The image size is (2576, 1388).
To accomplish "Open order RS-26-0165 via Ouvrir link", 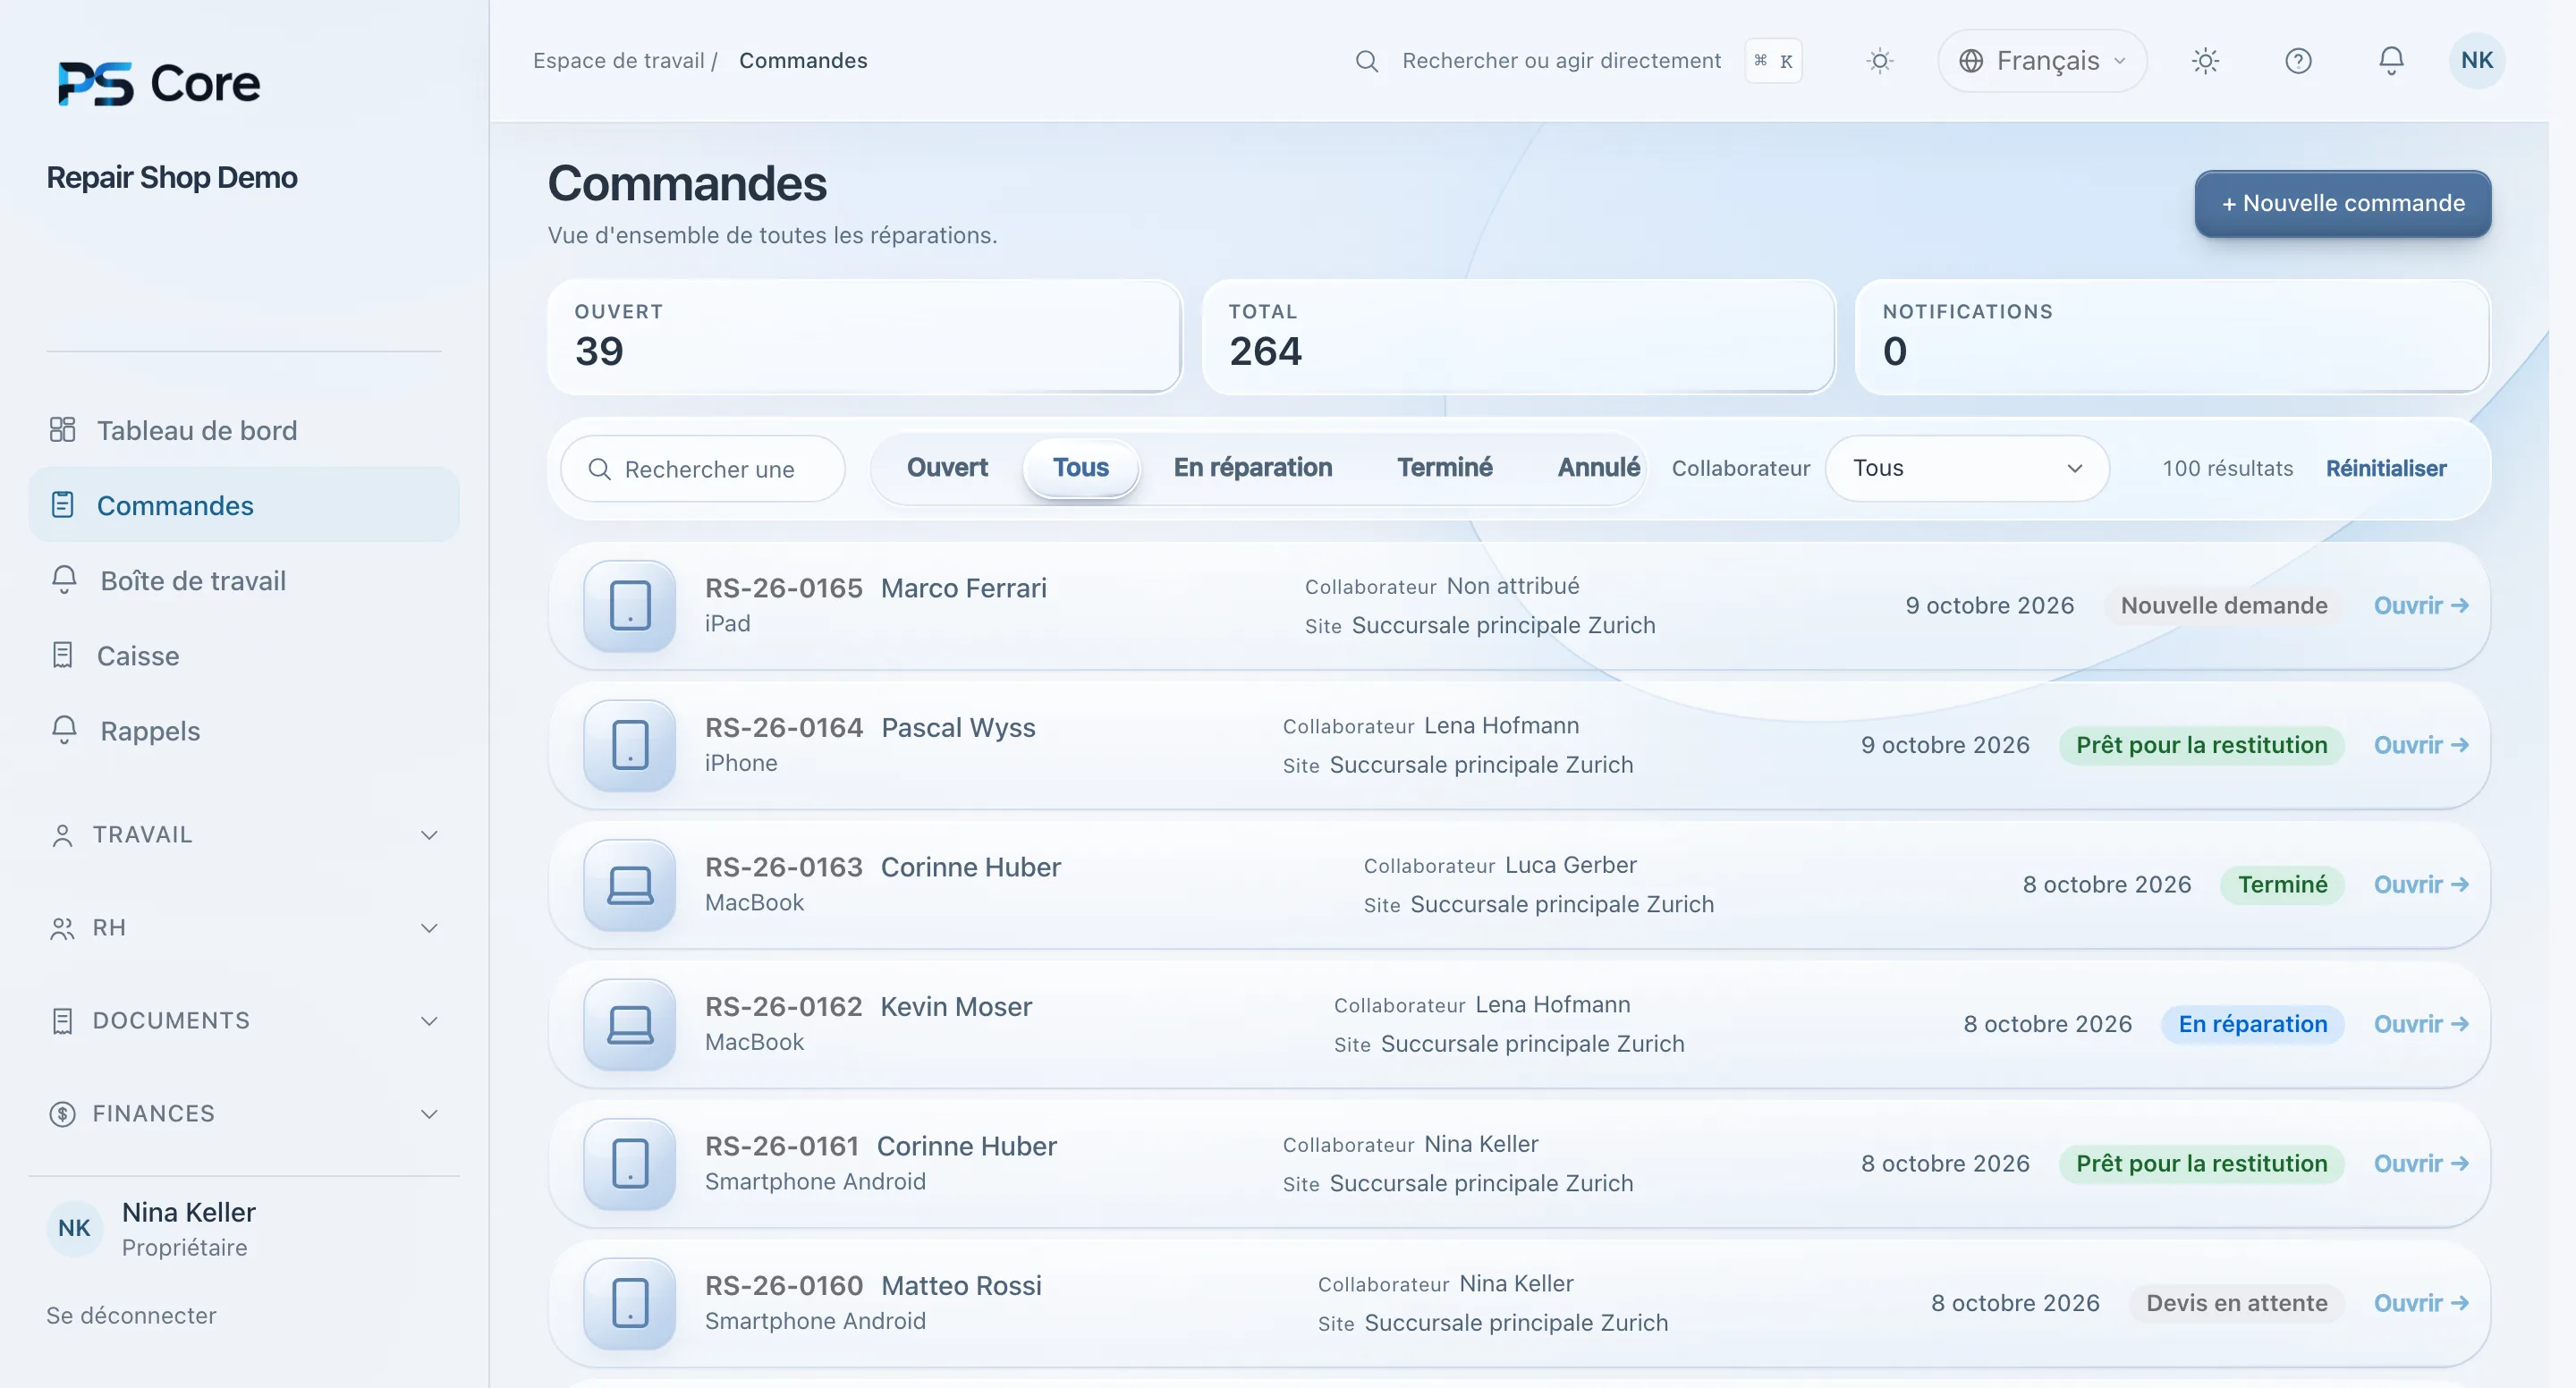I will click(2421, 606).
